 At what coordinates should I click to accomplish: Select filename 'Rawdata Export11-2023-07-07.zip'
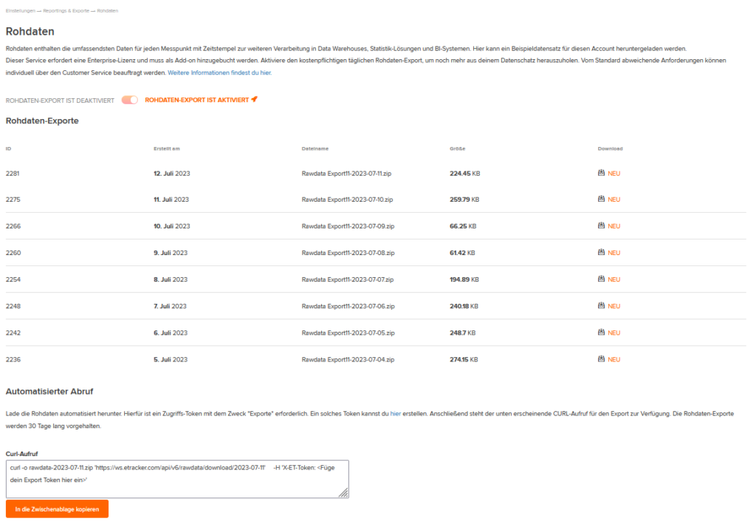pos(348,279)
